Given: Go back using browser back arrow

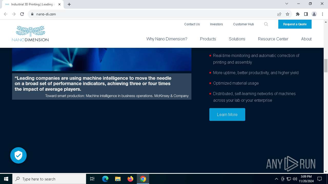Looking at the screenshot, I should click(6, 14).
